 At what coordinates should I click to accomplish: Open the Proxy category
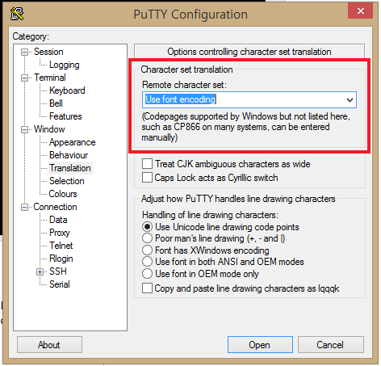point(60,233)
